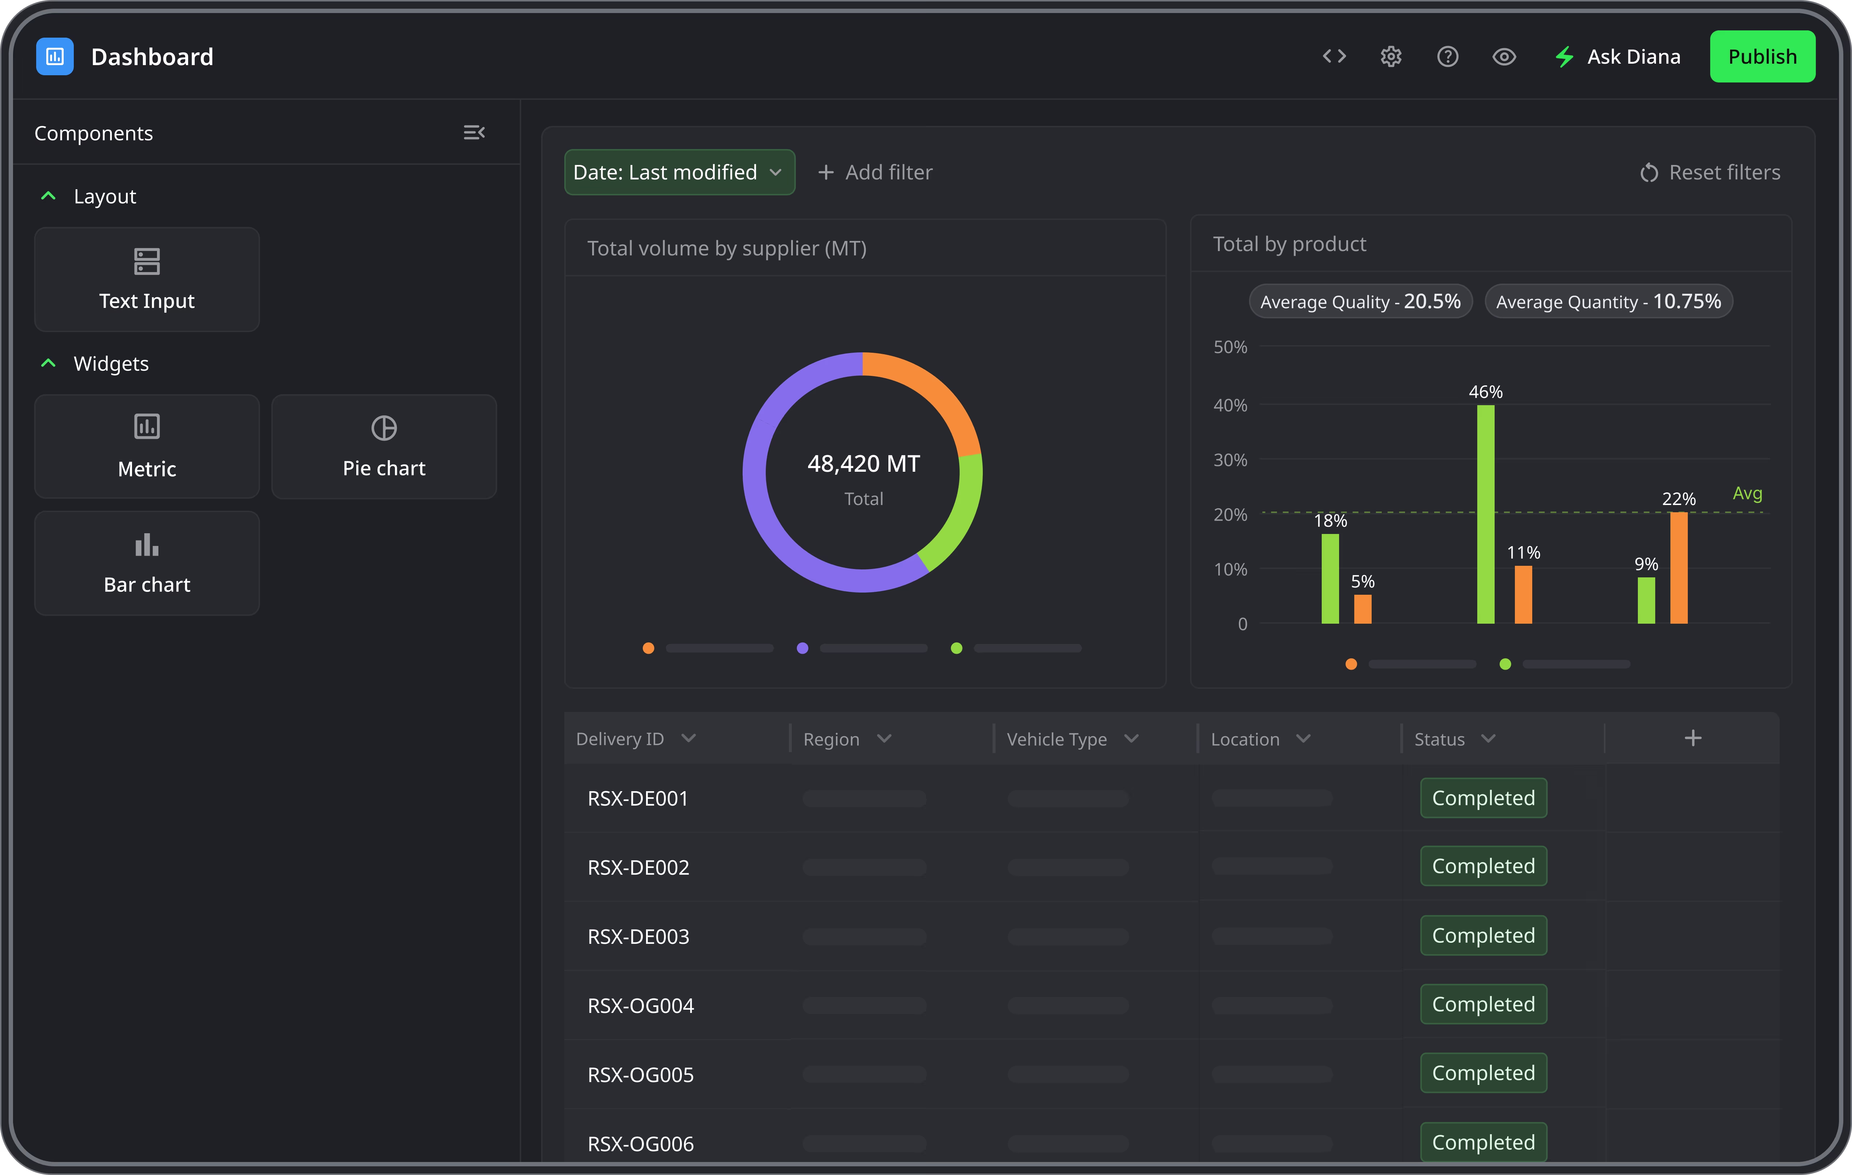
Task: Click Add filter
Action: click(x=875, y=172)
